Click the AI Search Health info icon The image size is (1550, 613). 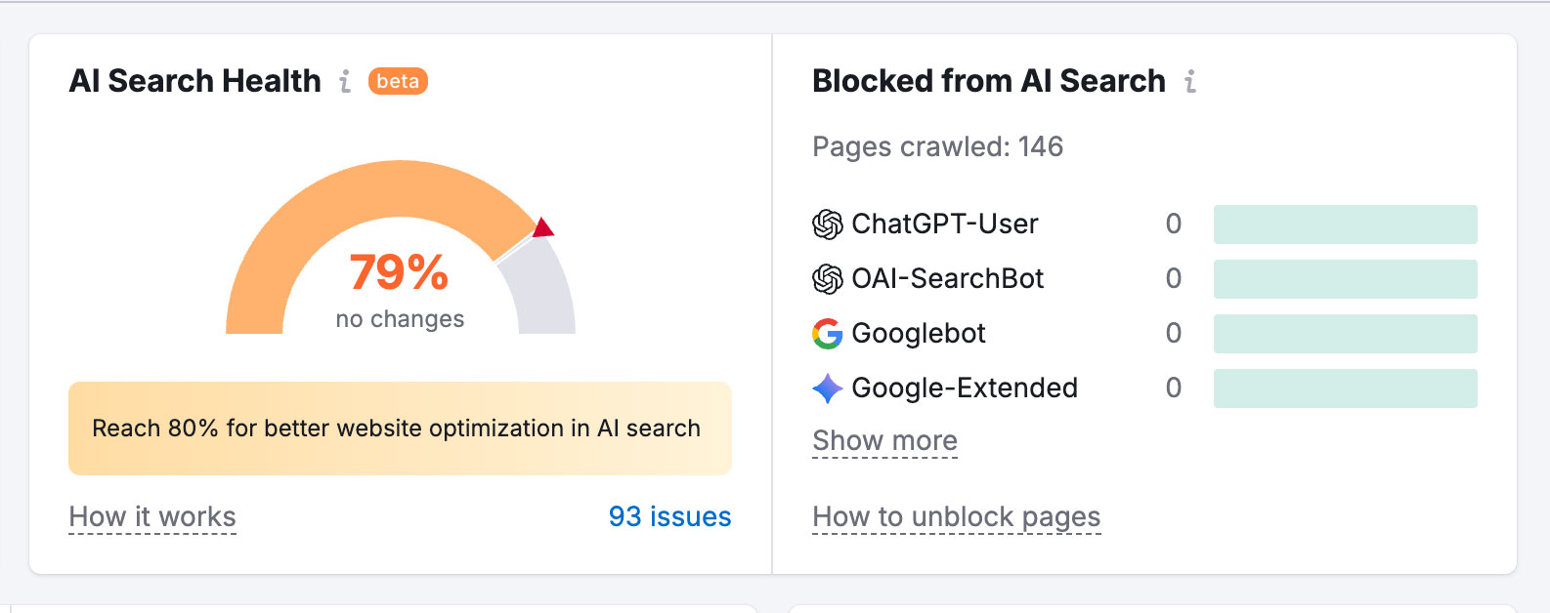[x=345, y=81]
